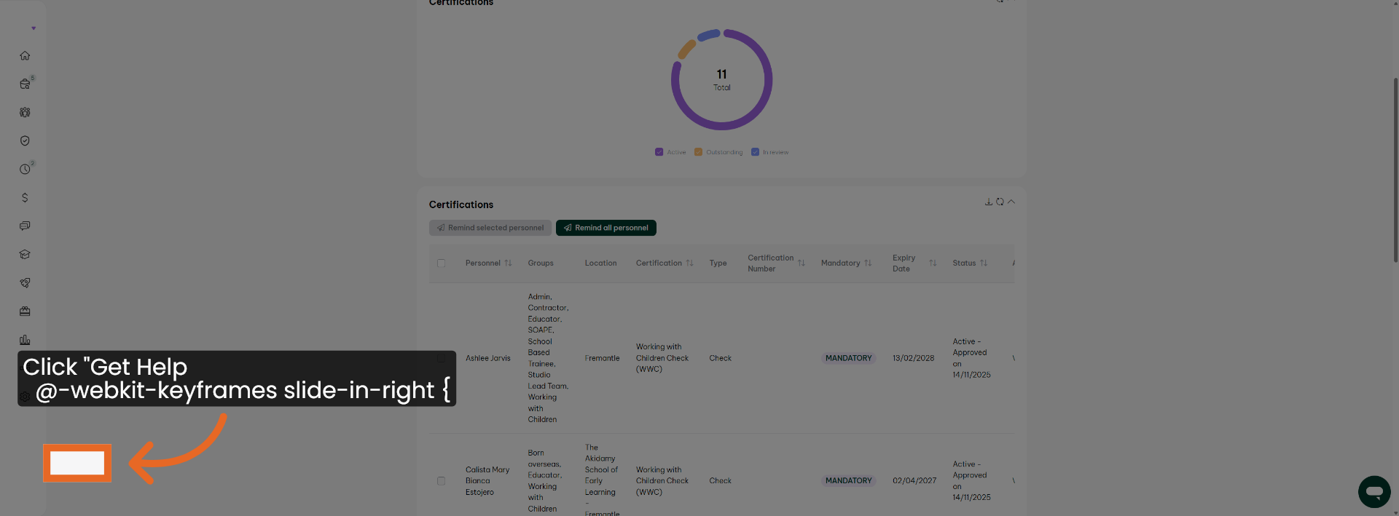Click Check type in Ashlee Jarvis row
This screenshot has height=516, width=1399.
pos(720,358)
